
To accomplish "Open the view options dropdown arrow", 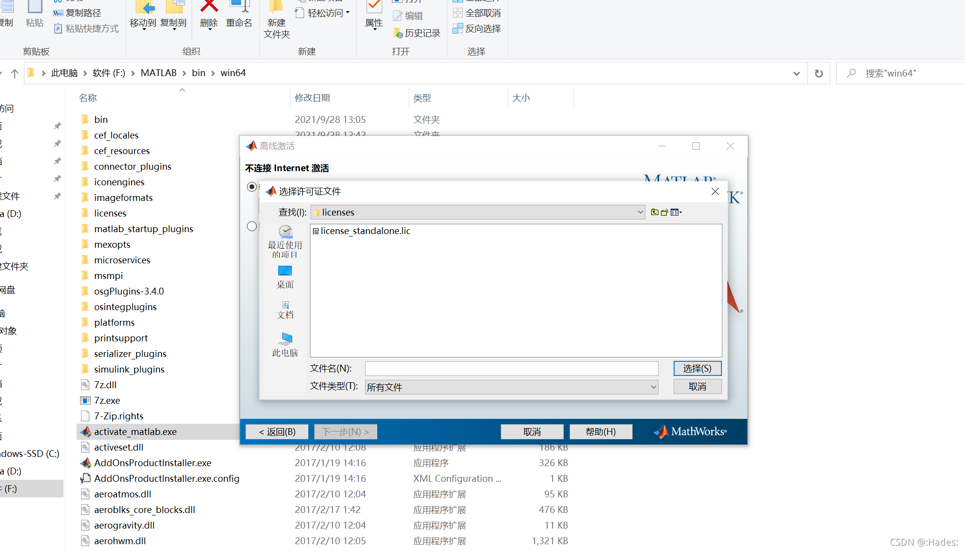I will click(x=679, y=212).
